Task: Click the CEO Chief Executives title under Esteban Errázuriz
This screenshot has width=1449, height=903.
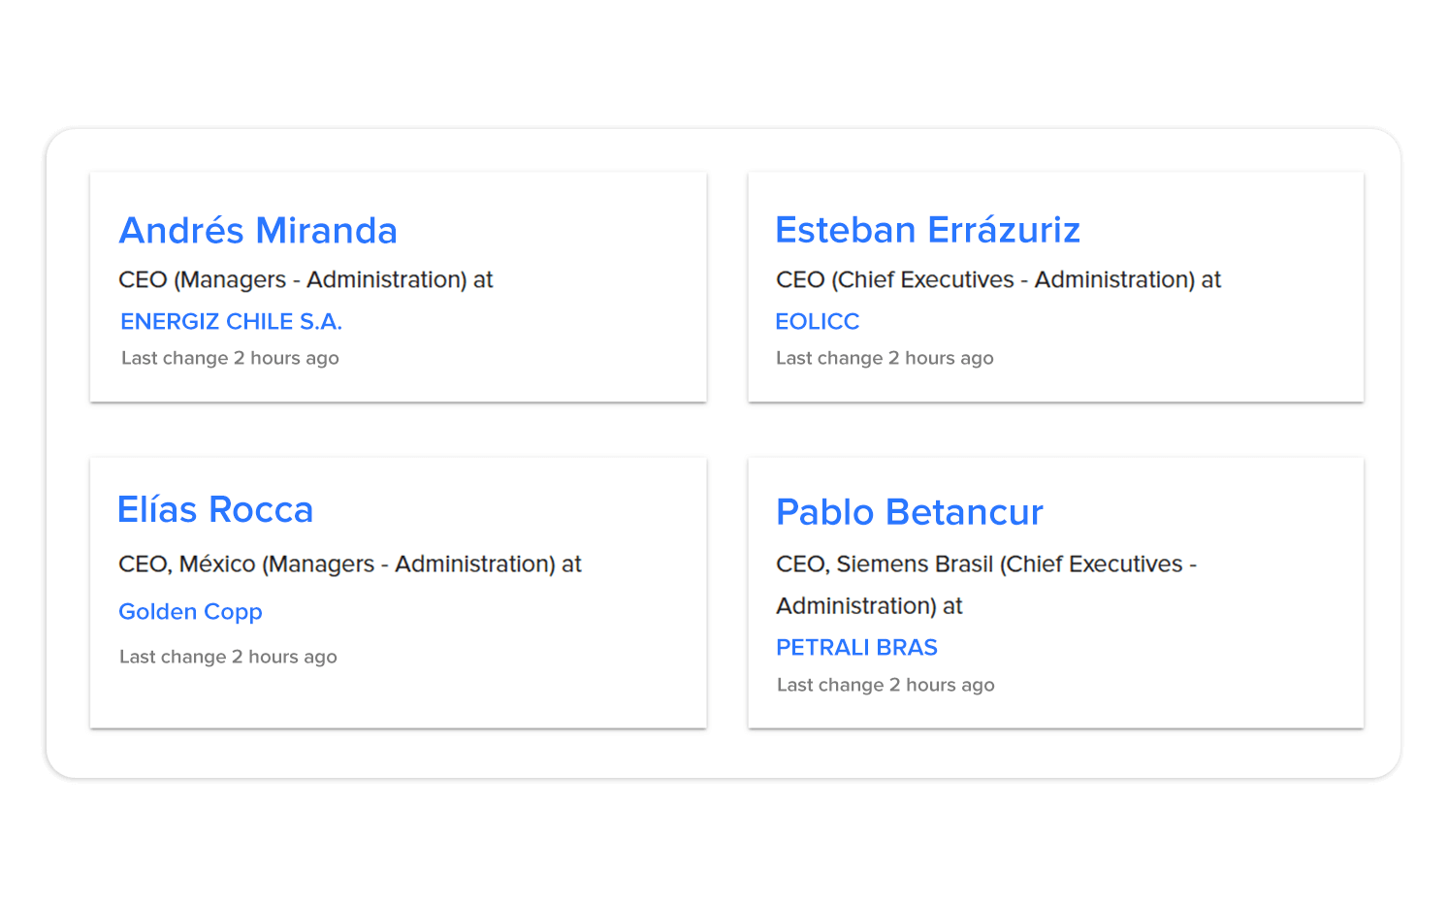Action: point(998,279)
